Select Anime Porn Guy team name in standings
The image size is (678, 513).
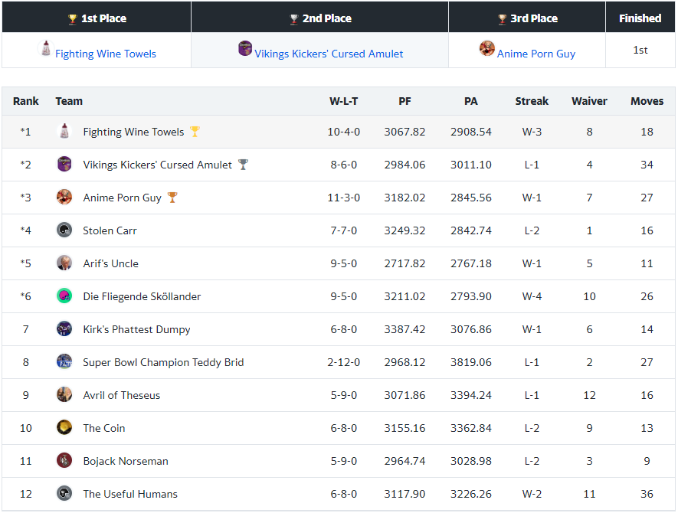(x=123, y=198)
